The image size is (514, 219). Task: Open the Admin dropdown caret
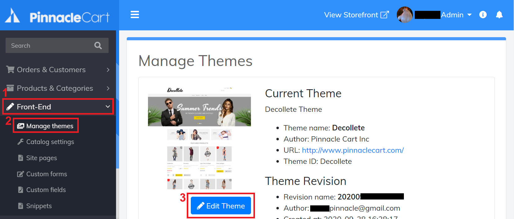click(469, 15)
